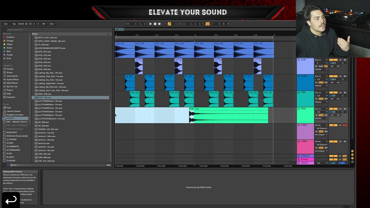This screenshot has height=208, width=370.
Task: Select the Preferiti red collection
Action: (10, 37)
